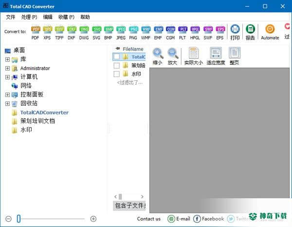Increase zoom with plus circle button
The height and width of the screenshot is (227, 292).
pos(93,219)
